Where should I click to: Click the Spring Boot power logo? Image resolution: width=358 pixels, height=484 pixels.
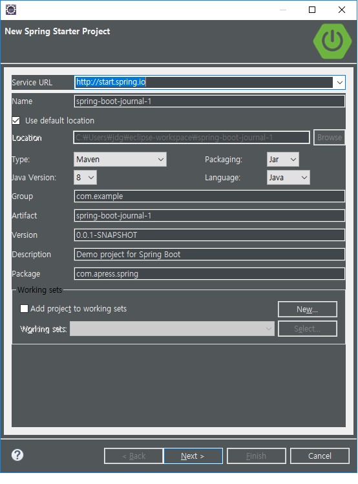coord(332,41)
